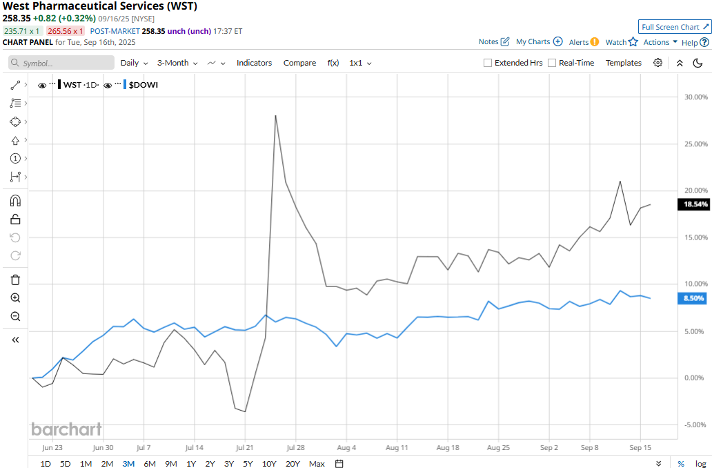The width and height of the screenshot is (712, 468).
Task: Open the f(x) expressions menu
Action: coord(333,63)
